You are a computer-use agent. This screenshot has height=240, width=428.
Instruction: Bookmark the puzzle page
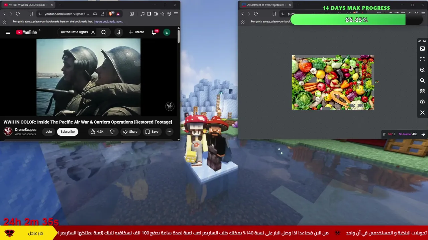274,14
